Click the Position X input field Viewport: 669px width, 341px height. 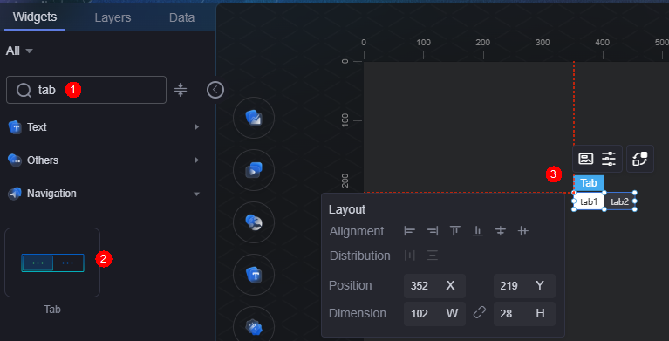[434, 286]
